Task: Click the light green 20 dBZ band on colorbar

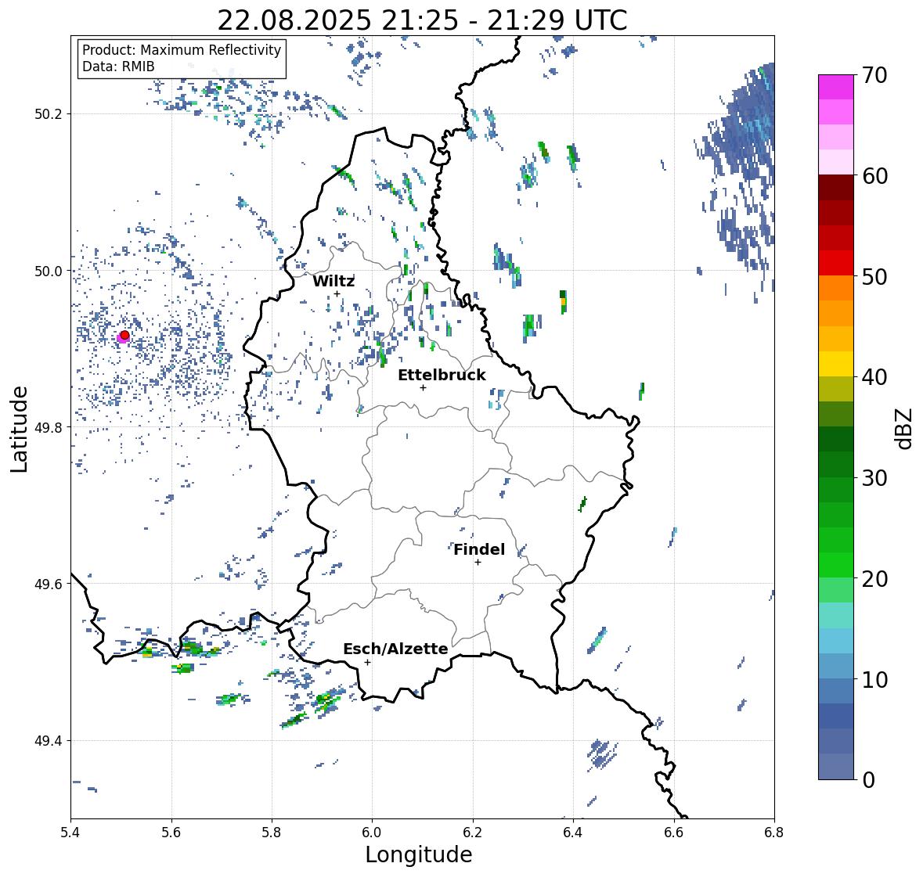Action: (836, 590)
